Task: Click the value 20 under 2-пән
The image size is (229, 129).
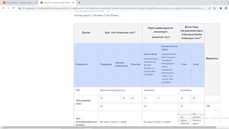Action: pyautogui.click(x=194, y=98)
